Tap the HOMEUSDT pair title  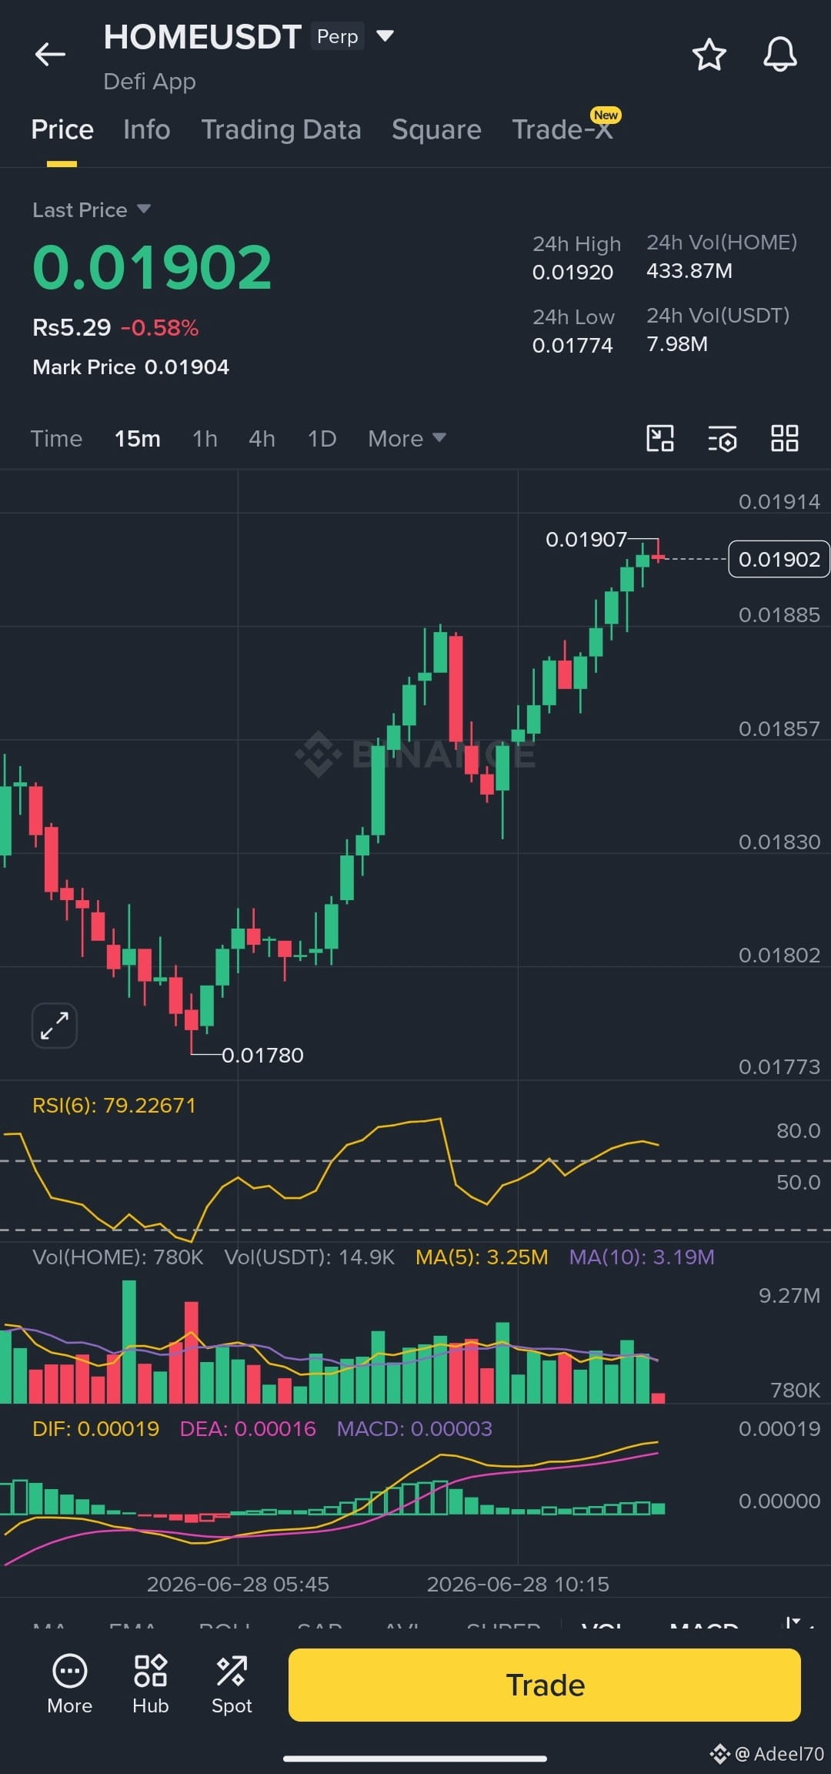(x=202, y=37)
